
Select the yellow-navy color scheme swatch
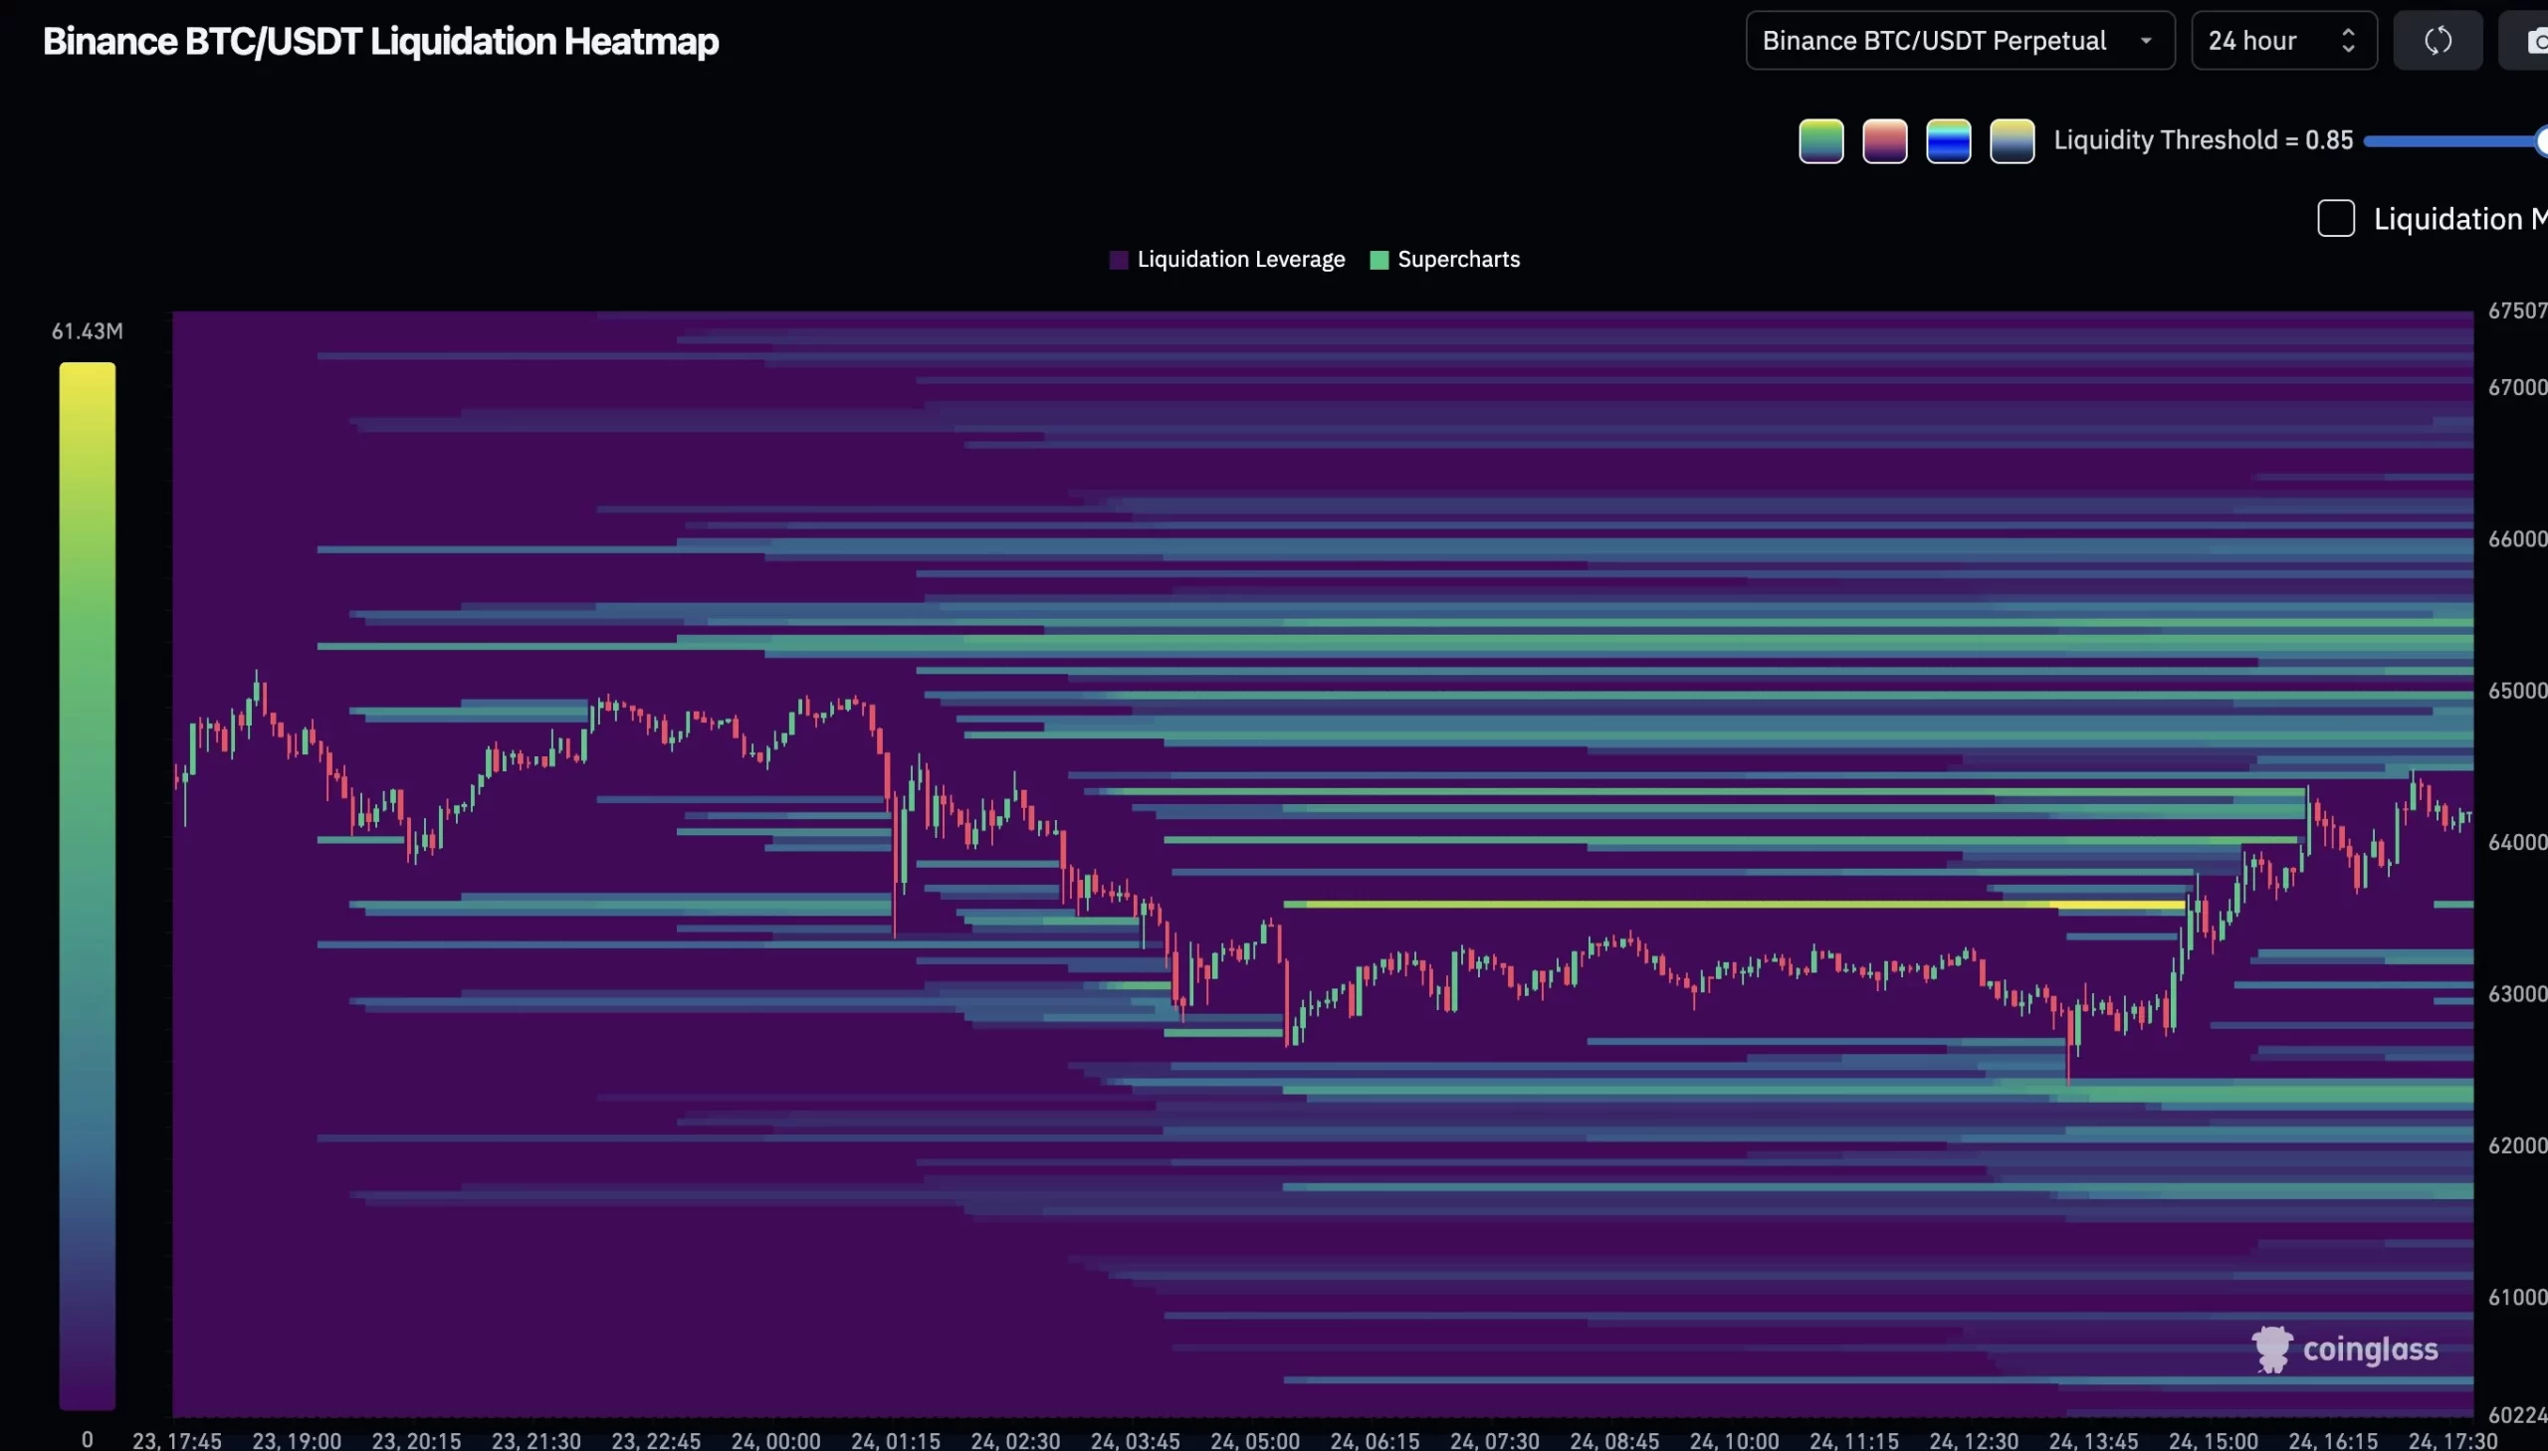point(2012,140)
